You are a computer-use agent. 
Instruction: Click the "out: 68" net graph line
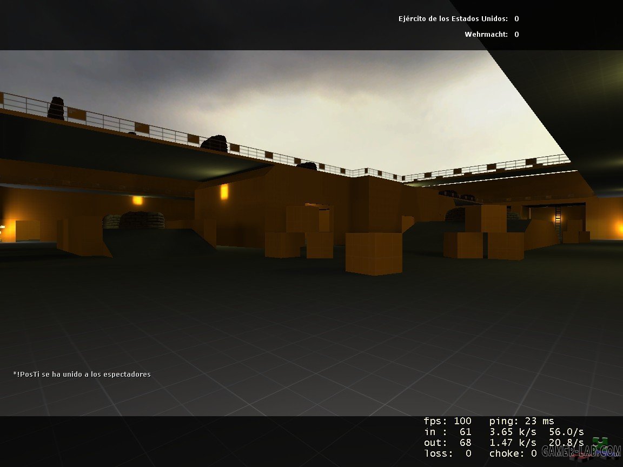tap(447, 442)
